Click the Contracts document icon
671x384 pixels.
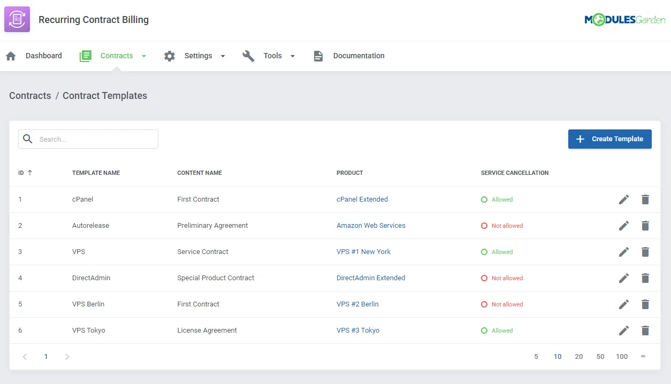tap(86, 56)
